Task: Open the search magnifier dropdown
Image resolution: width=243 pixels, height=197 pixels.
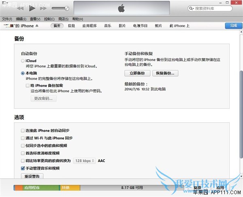Action: [x=192, y=9]
